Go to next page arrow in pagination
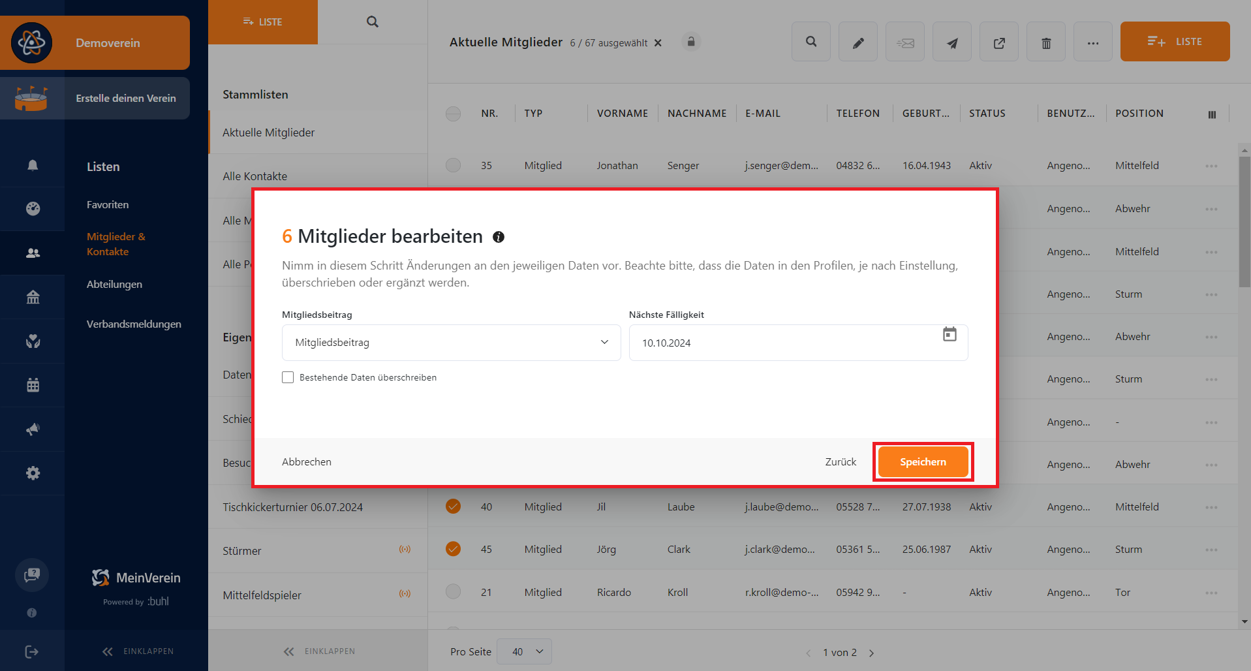 pos(871,653)
